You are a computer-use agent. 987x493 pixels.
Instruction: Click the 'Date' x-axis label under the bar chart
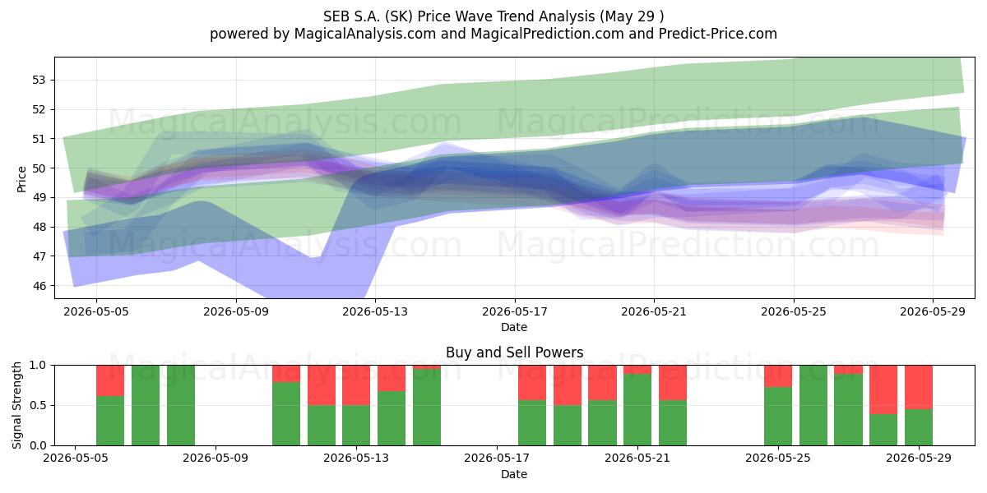pos(514,474)
